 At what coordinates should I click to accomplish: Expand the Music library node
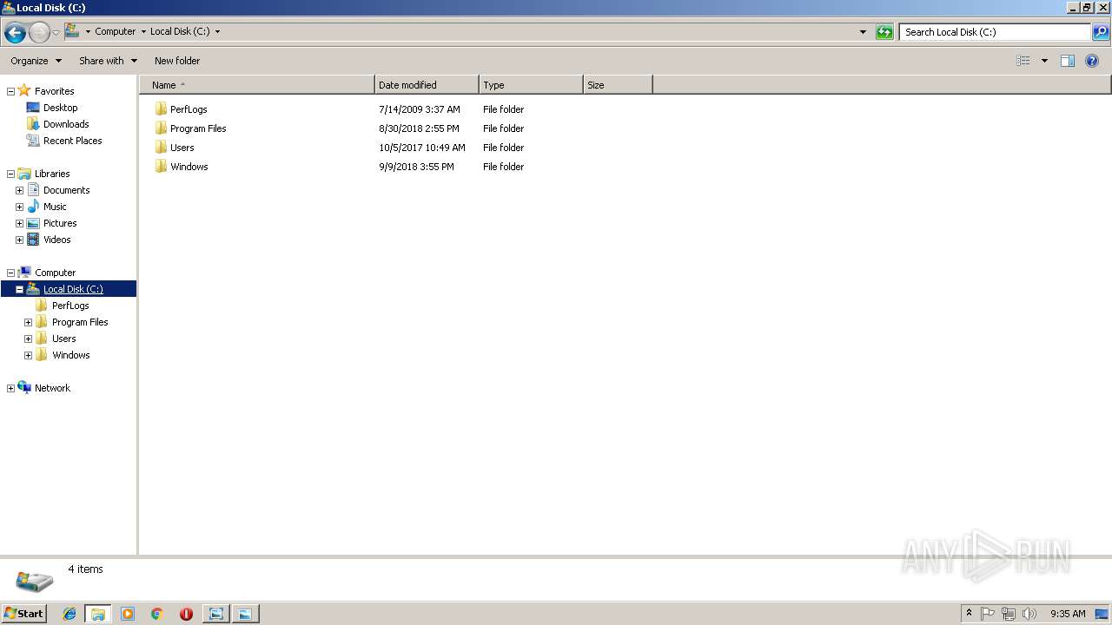(19, 207)
